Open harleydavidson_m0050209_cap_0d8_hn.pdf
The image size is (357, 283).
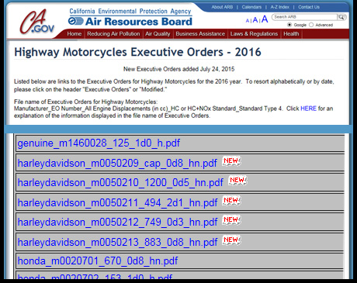117,163
